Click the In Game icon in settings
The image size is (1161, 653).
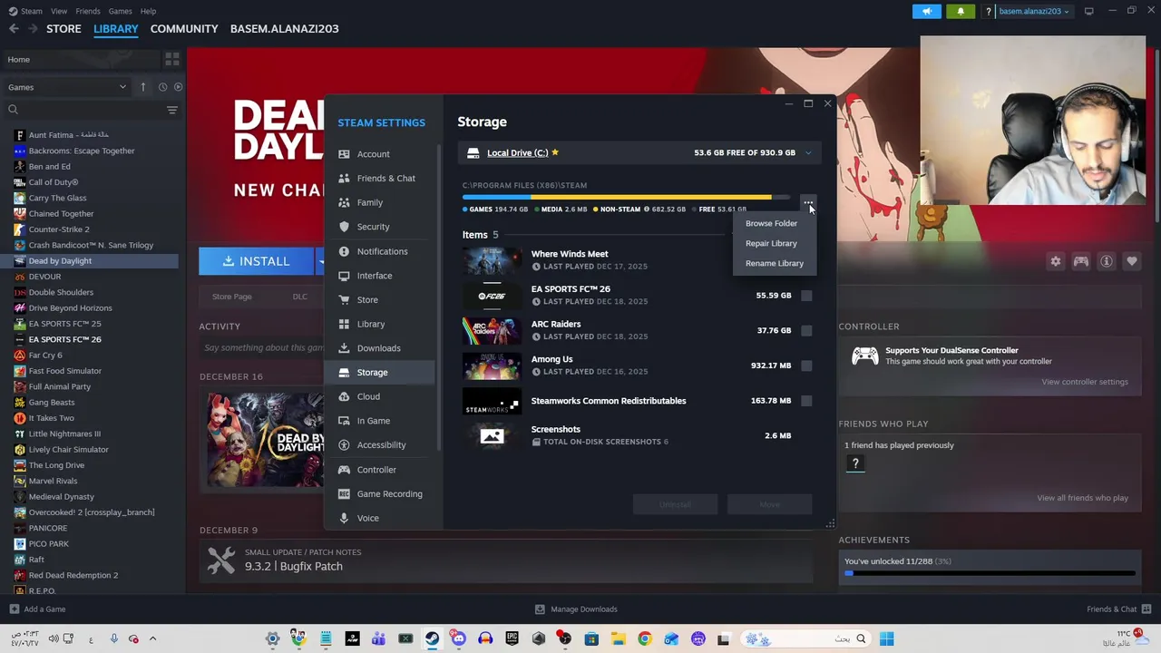click(x=344, y=421)
